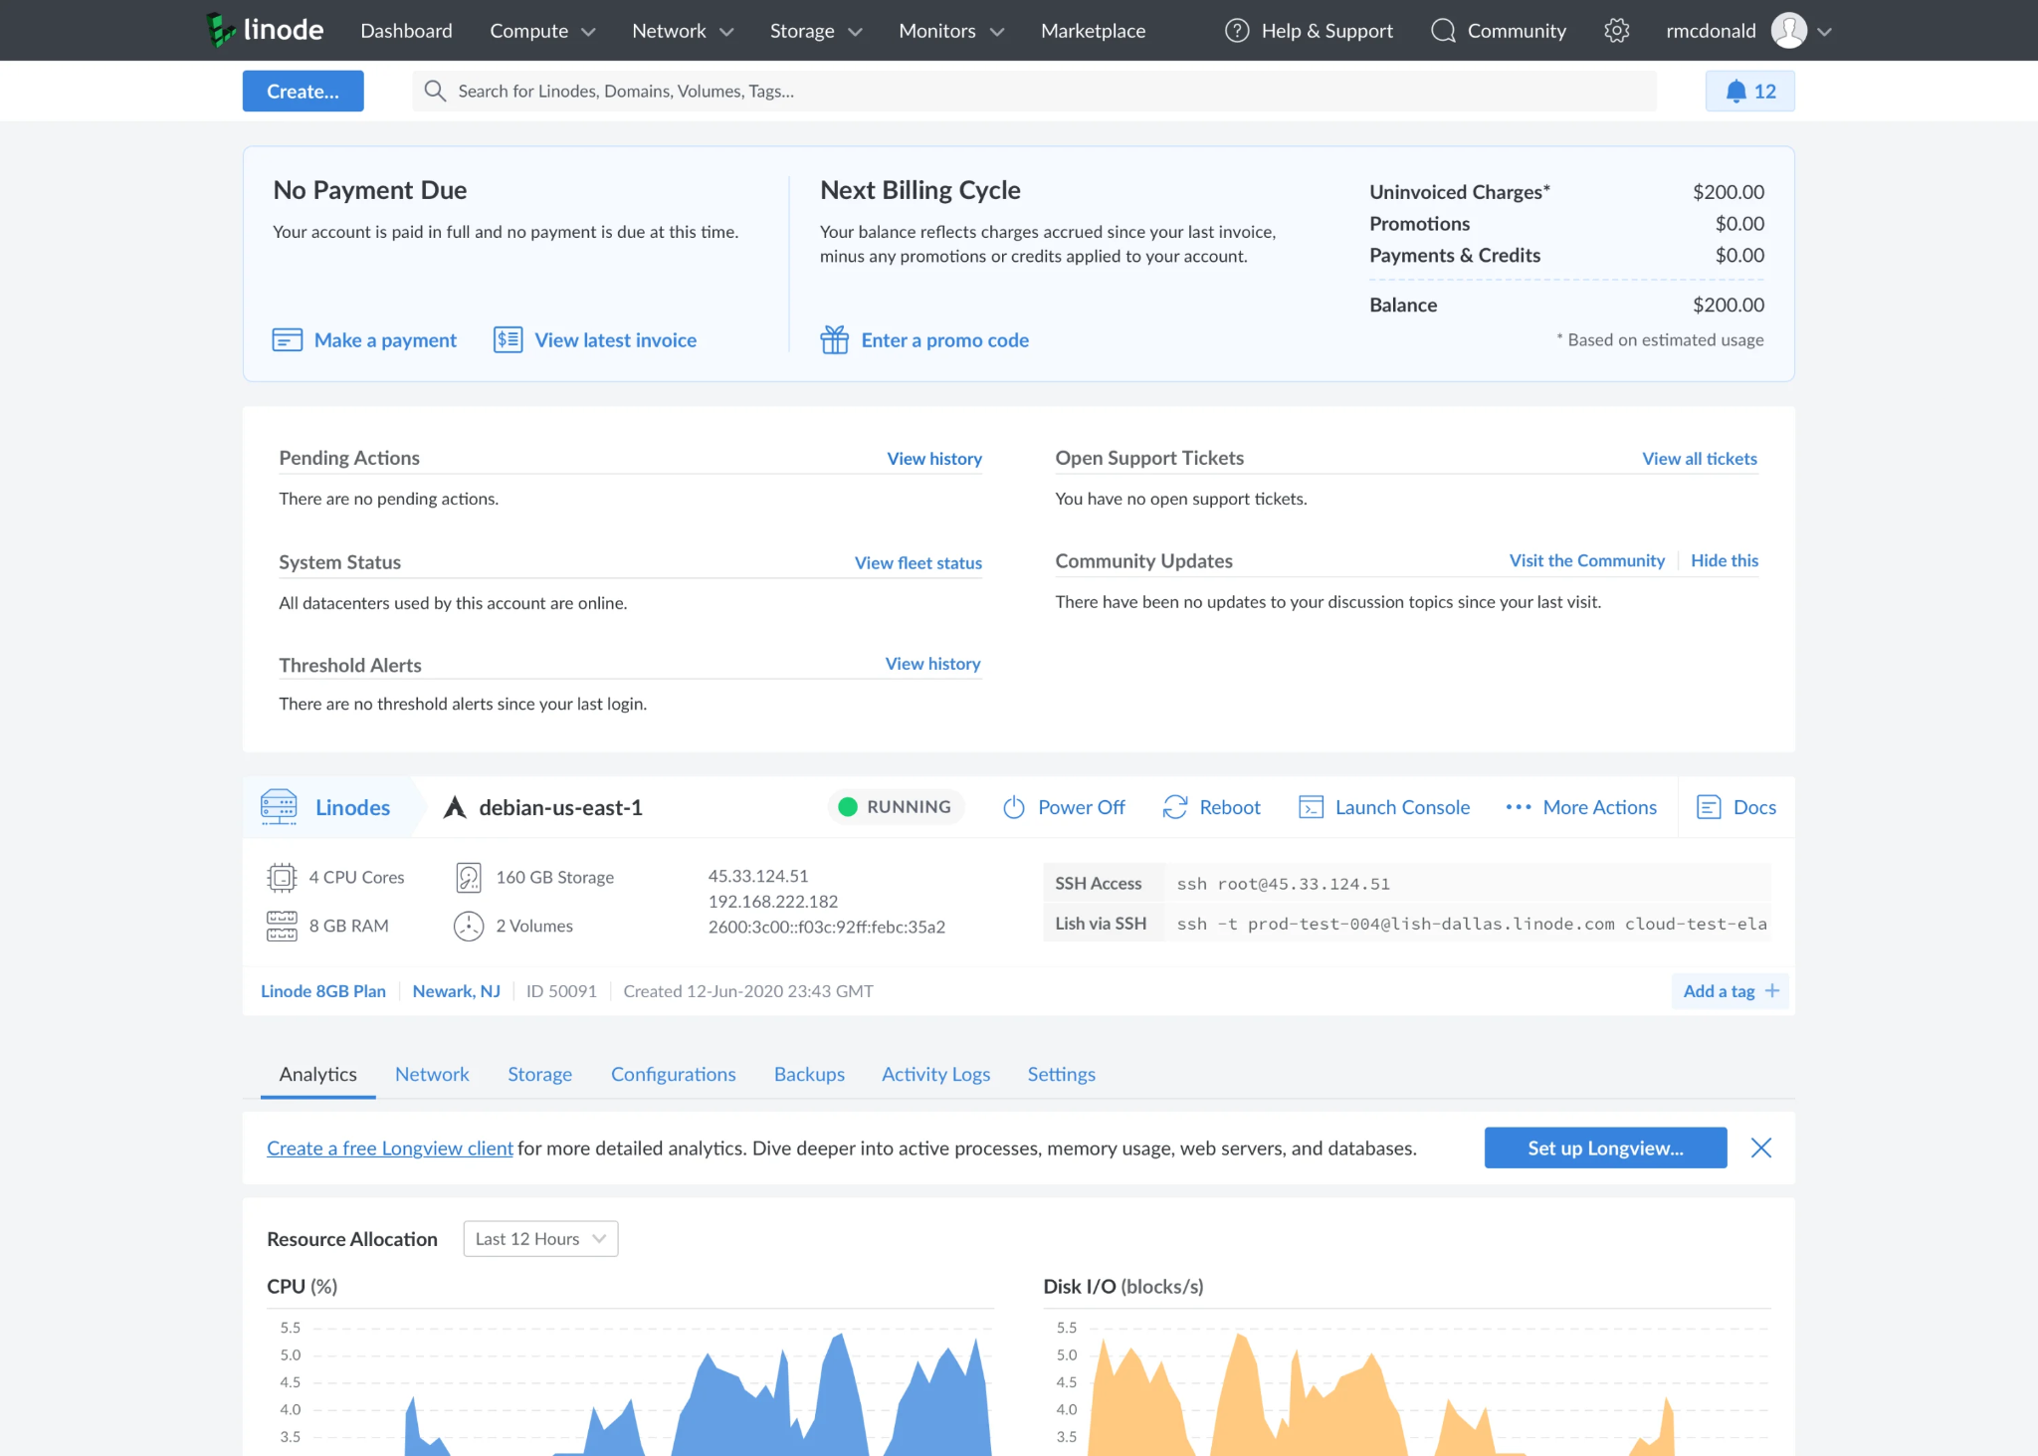Click the Reboot arrows icon
This screenshot has width=2038, height=1456.
click(x=1175, y=807)
